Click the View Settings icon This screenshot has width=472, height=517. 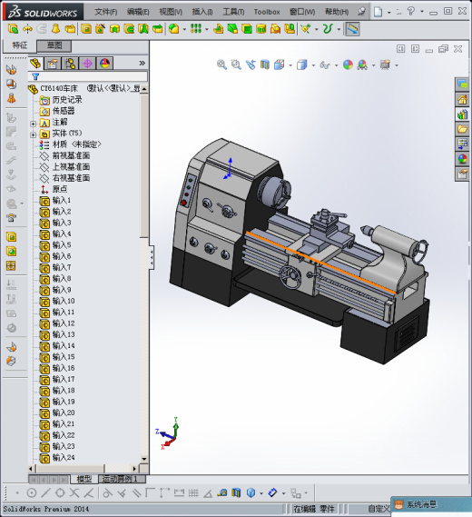385,65
